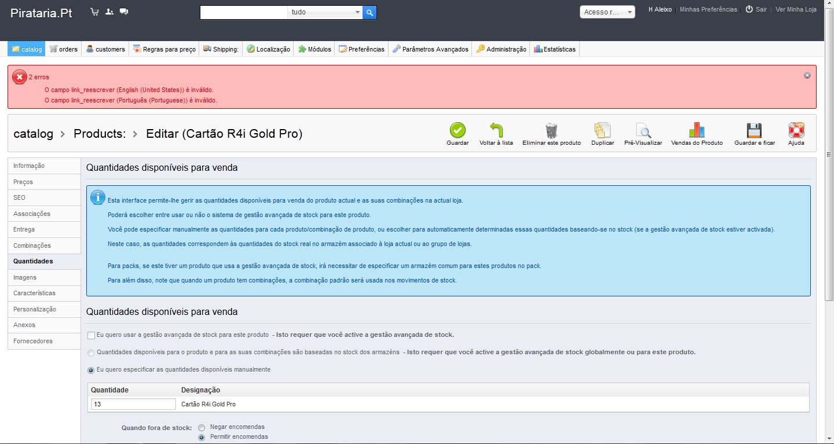Open the Preços product tab
This screenshot has height=444, width=834.
click(44, 182)
